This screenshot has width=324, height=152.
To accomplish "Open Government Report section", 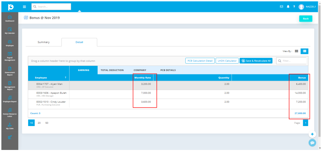I will coord(9,71).
